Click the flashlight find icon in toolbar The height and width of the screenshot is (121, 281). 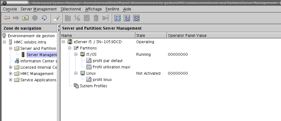click(56, 18)
